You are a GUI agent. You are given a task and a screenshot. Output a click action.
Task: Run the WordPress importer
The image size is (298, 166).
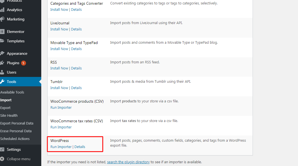click(61, 147)
